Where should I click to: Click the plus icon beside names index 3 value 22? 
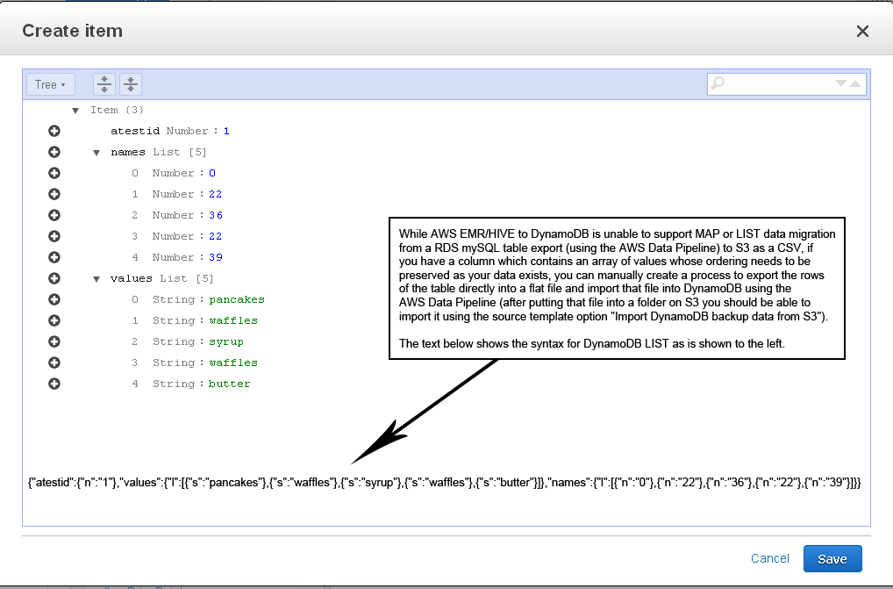tap(54, 236)
